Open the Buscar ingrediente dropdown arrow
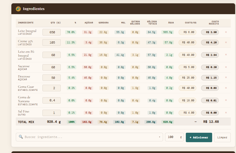The height and width of the screenshot is (153, 236). coord(159,137)
